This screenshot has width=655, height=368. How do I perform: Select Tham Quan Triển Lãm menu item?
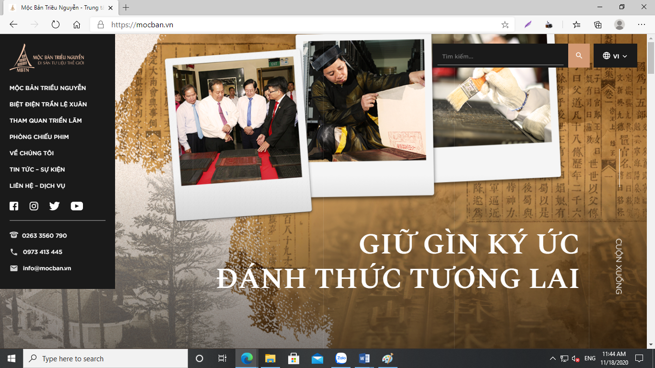point(46,120)
